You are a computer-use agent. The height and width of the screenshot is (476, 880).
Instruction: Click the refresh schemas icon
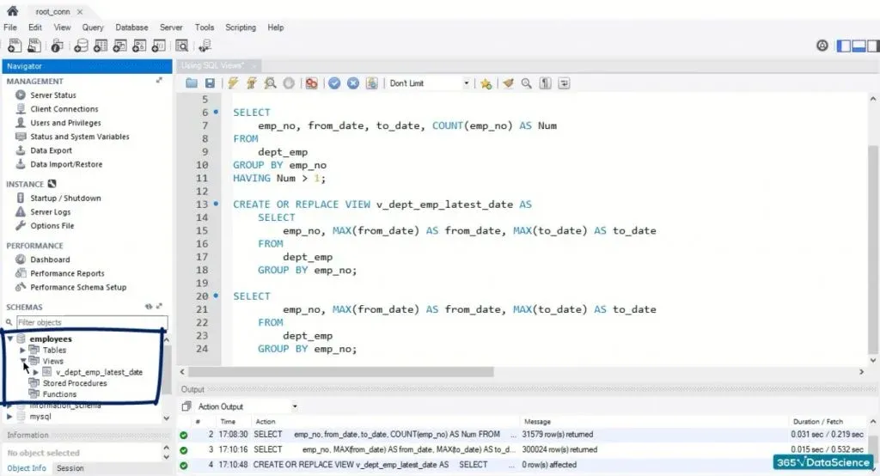pos(149,307)
